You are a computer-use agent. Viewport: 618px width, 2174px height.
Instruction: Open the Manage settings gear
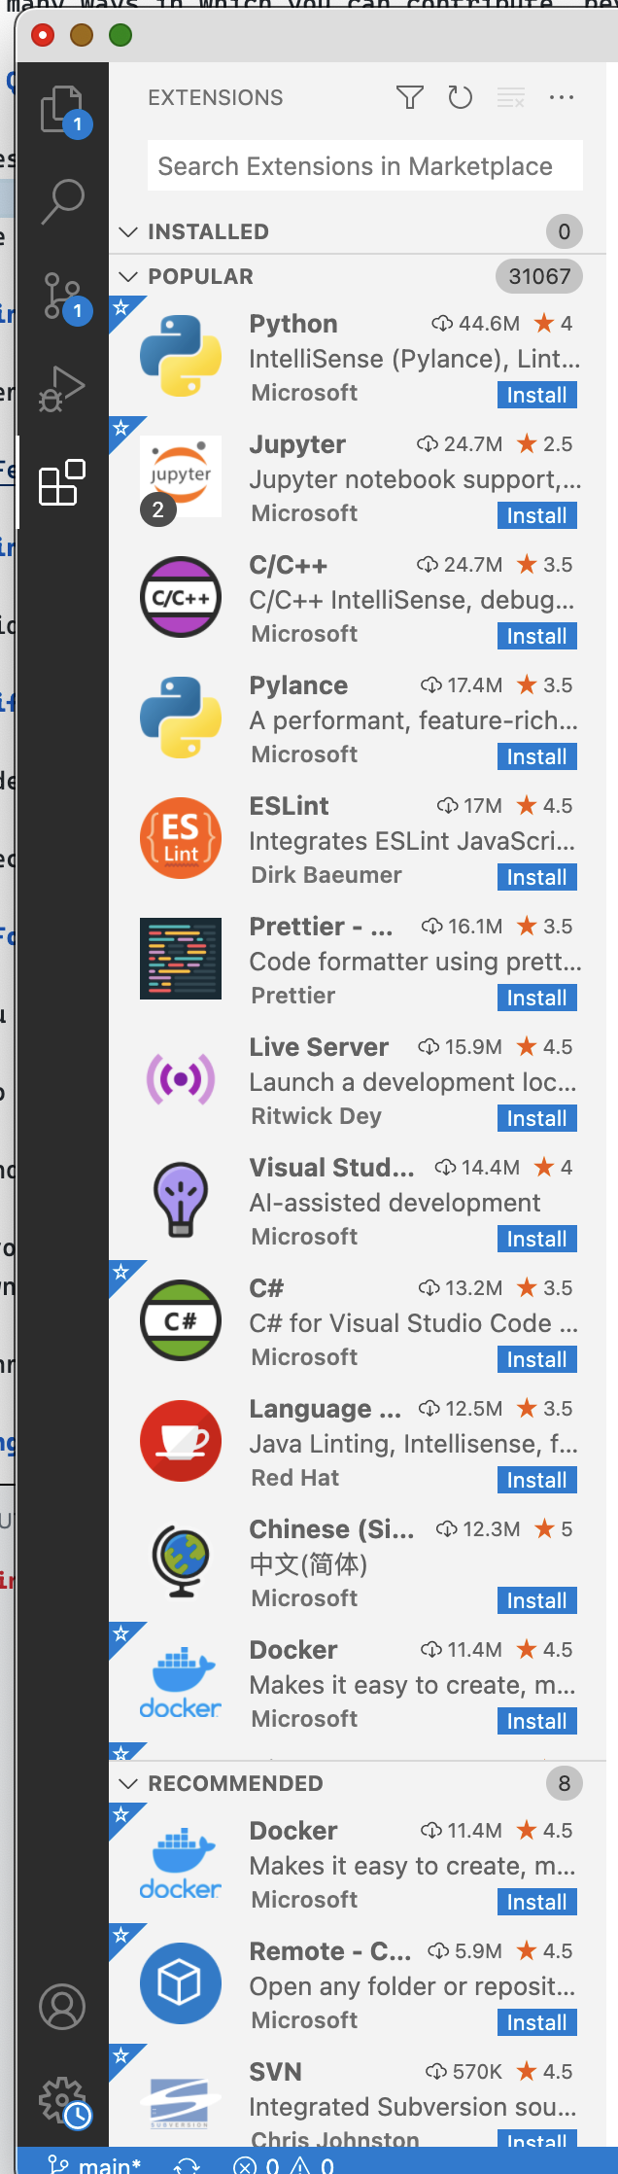[61, 2097]
